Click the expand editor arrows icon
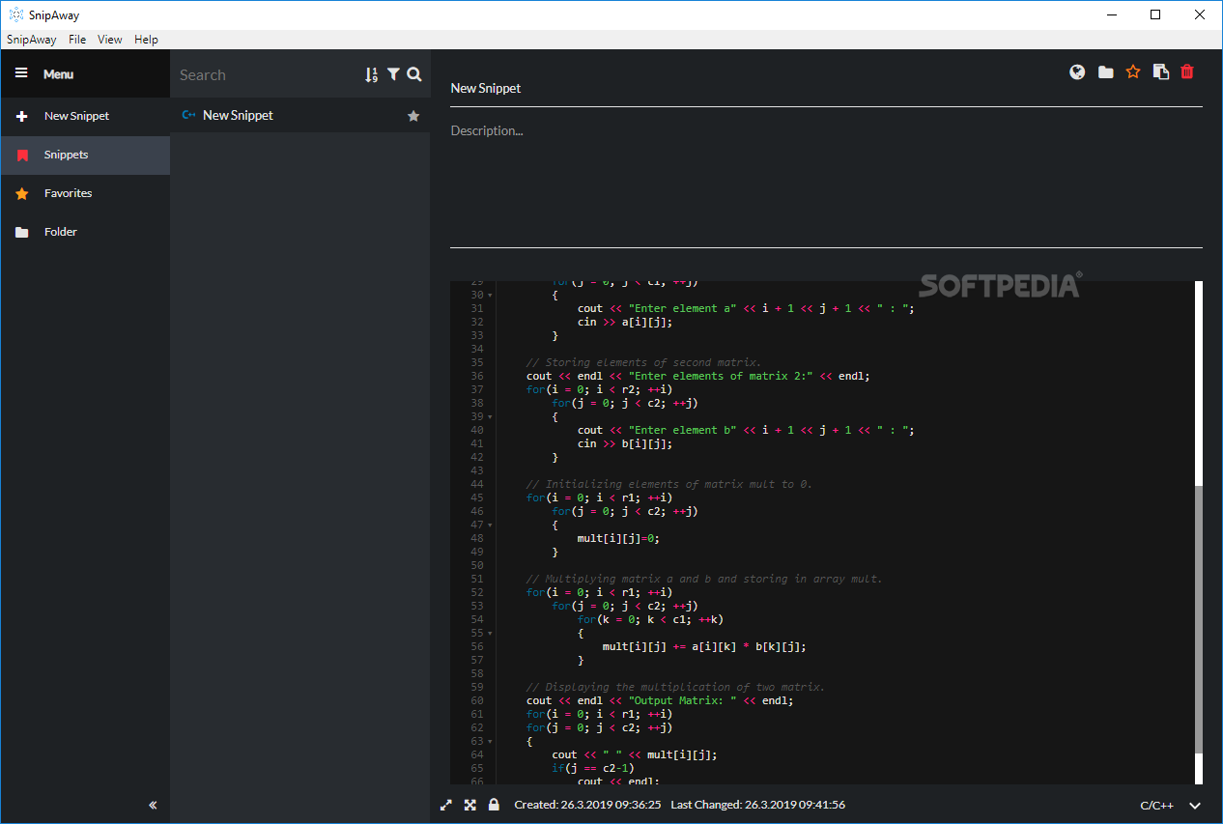The width and height of the screenshot is (1223, 824). tap(446, 805)
